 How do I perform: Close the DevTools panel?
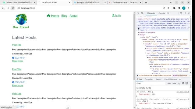click(189, 13)
